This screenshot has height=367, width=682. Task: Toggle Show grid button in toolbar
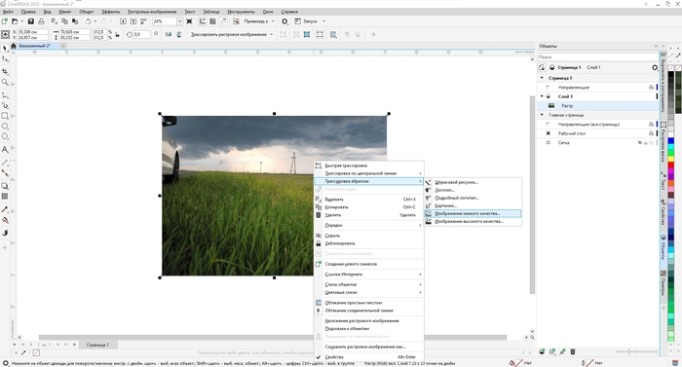click(x=212, y=20)
